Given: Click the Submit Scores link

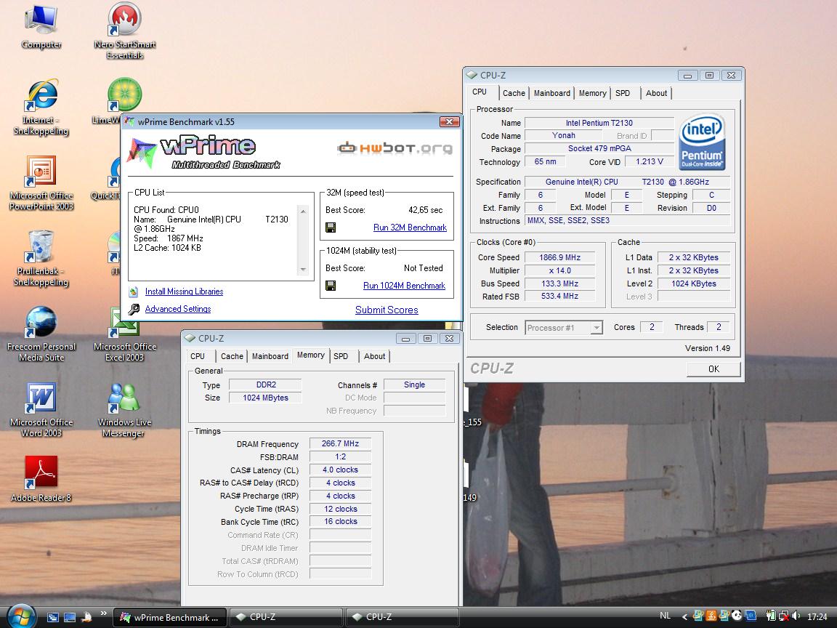Looking at the screenshot, I should [x=387, y=310].
